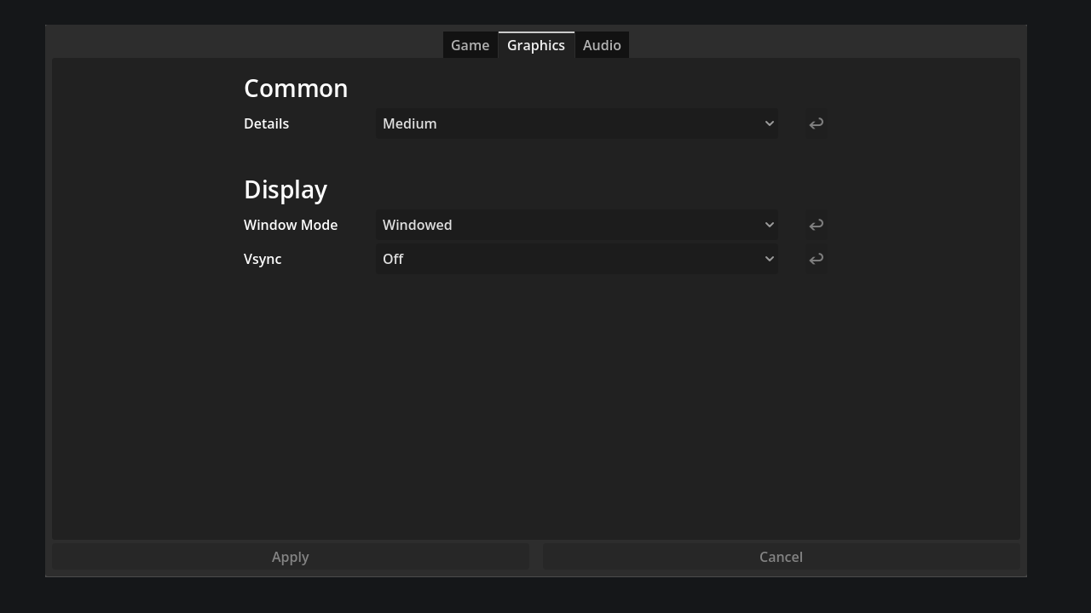Open the Details quality dropdown

577,123
